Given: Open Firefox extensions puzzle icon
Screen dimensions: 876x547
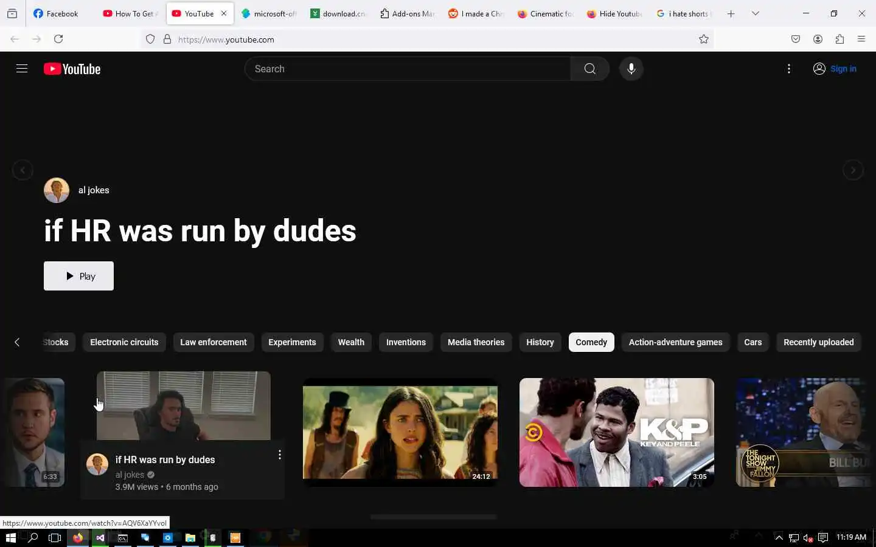Looking at the screenshot, I should point(839,40).
